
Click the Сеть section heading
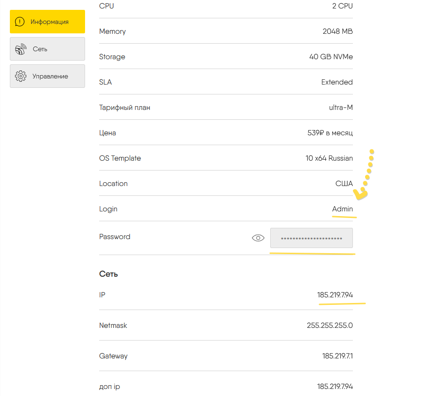[x=109, y=274]
